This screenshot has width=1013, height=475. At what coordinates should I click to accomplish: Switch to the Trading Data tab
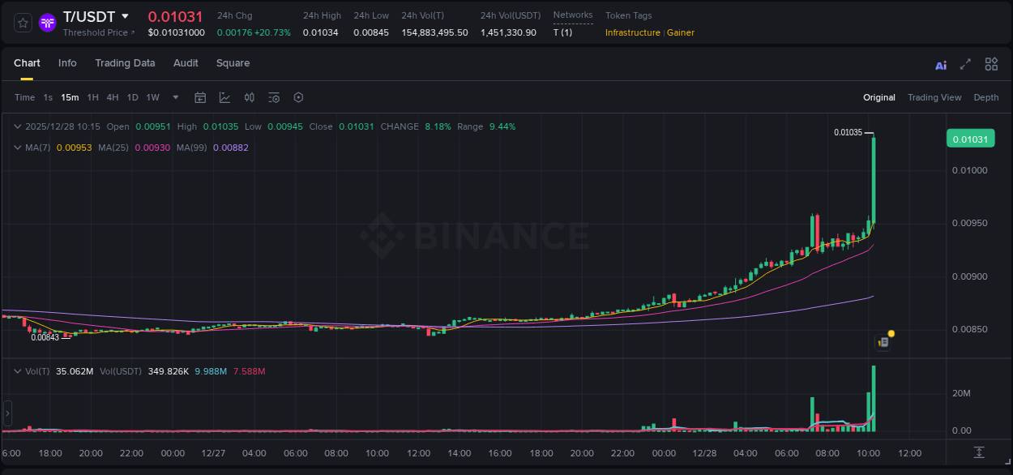[x=125, y=62]
